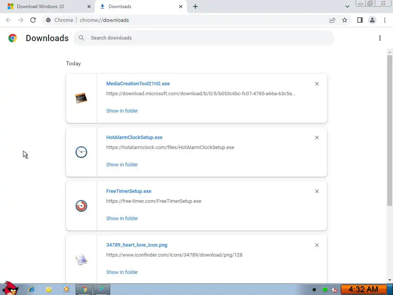Click the Downloads page title
Screen dimensions: 393x295
click(47, 38)
